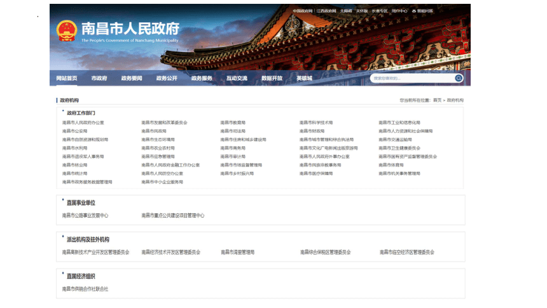Image resolution: width=547 pixels, height=308 pixels.
Task: Open 南昌市住房和城乡建设局 link
Action: (243, 139)
